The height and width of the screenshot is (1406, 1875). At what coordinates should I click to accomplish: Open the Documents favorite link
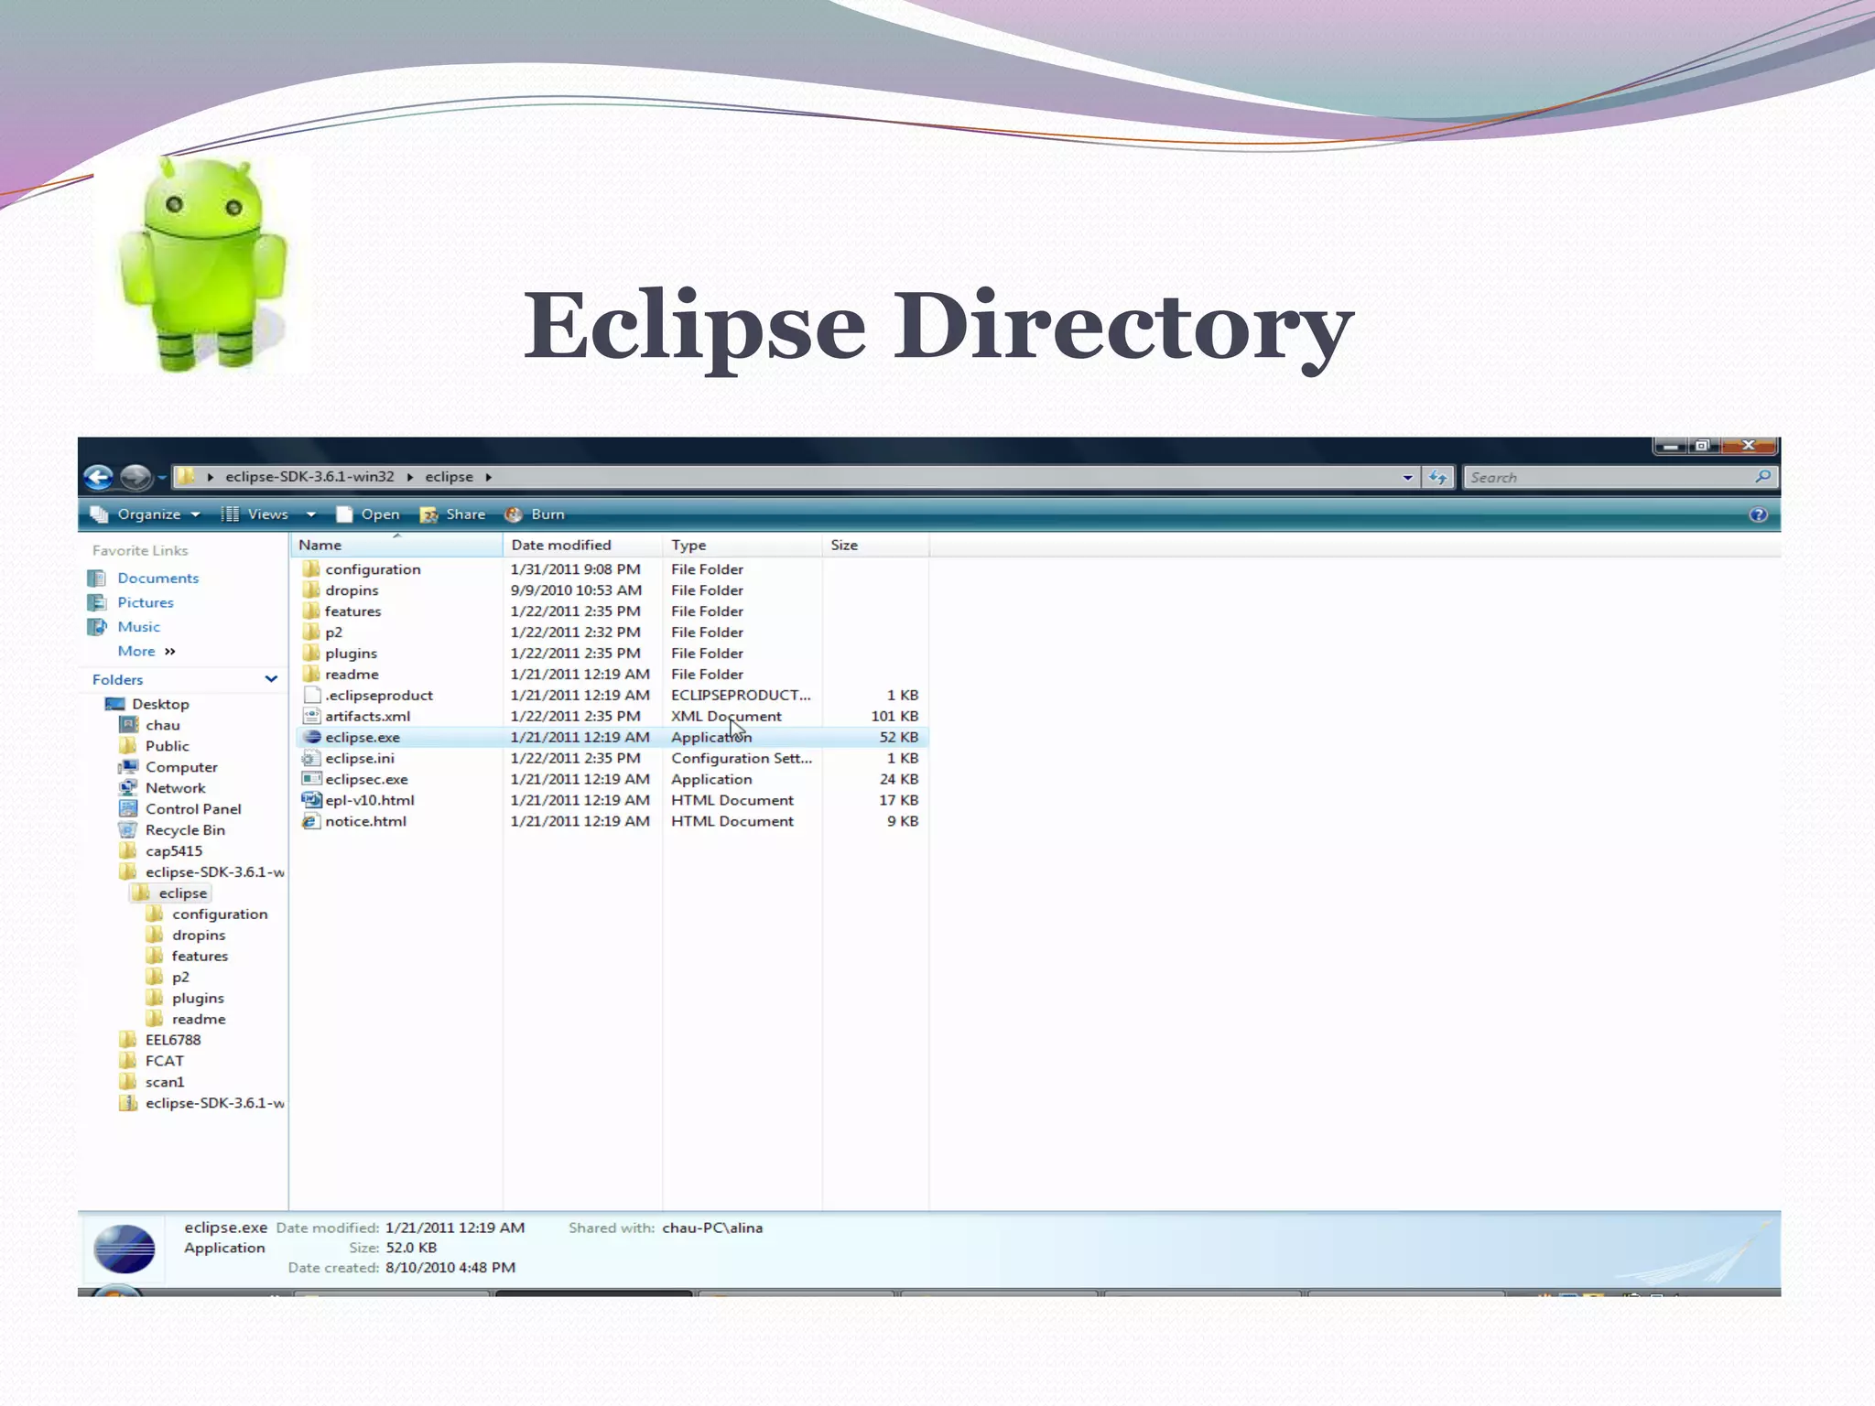(x=157, y=579)
